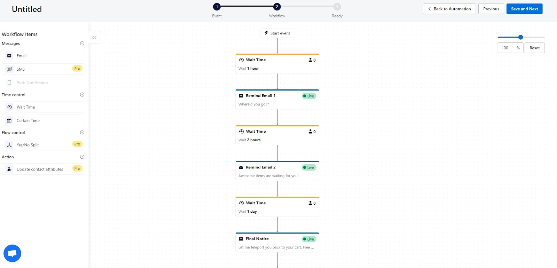Click the SMS message icon
Screen dimensions: 557x268
9,69
